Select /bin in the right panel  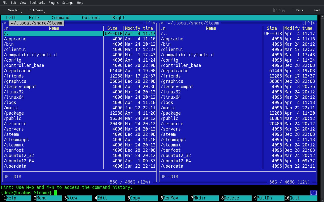click(238, 44)
